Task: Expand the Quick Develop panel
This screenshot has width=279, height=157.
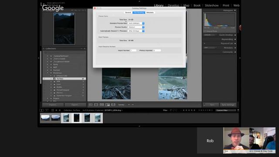Action: pyautogui.click(x=235, y=35)
